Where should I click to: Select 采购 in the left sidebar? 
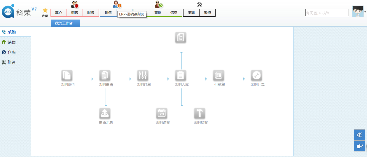point(15,32)
